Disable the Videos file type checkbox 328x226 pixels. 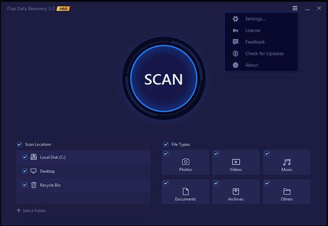216,154
